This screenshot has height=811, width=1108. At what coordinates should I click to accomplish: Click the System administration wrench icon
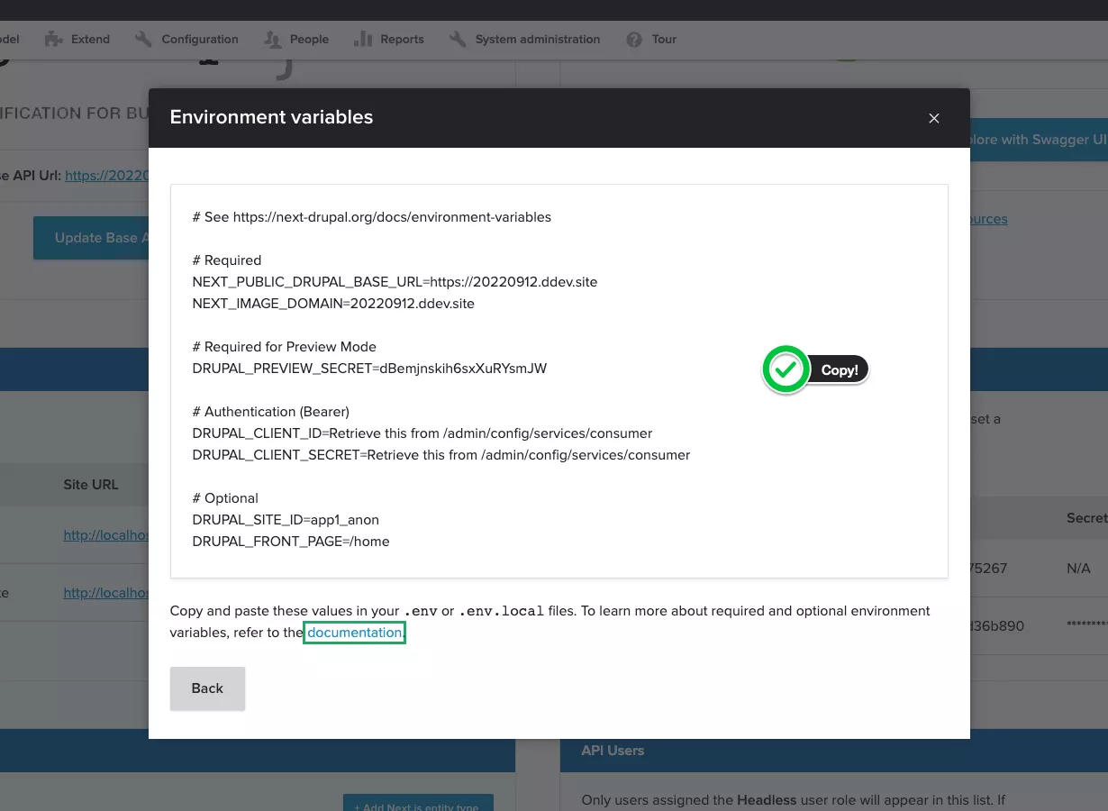tap(458, 40)
